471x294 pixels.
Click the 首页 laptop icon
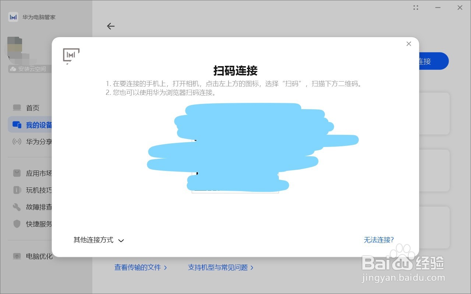click(x=17, y=108)
